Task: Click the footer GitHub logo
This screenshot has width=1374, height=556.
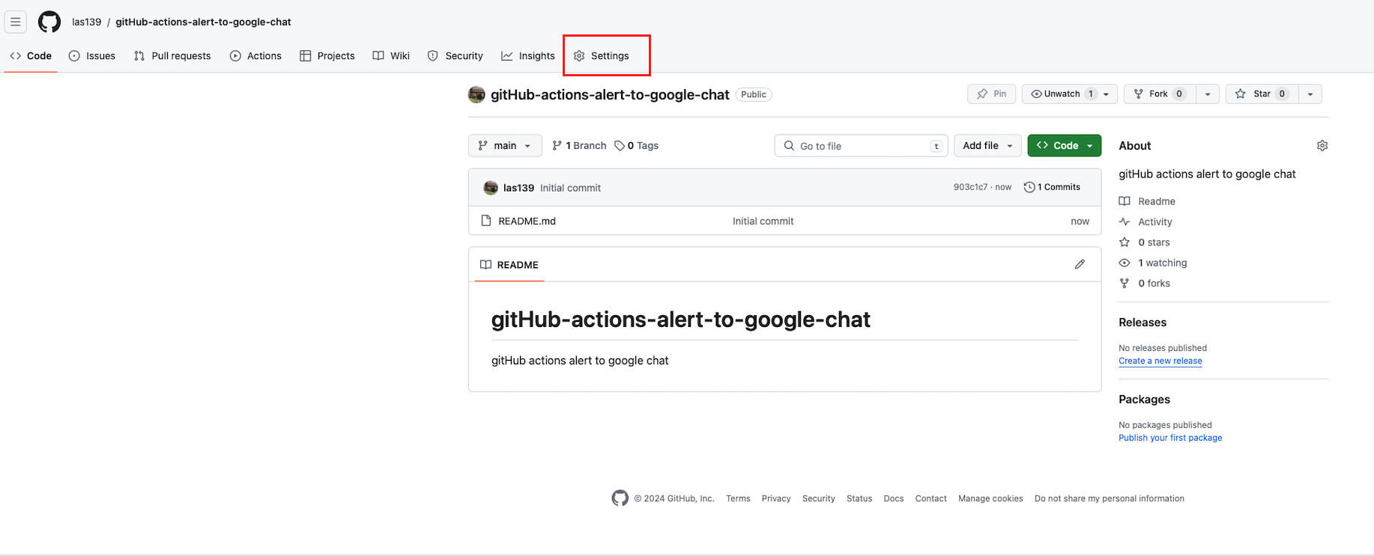Action: click(620, 498)
